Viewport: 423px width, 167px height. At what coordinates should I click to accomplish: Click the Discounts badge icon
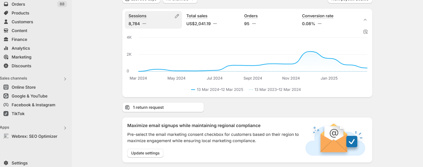click(6, 66)
